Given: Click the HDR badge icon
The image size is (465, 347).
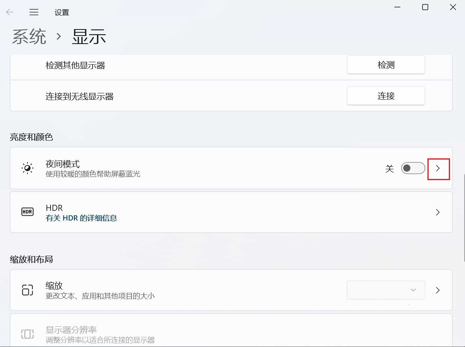Looking at the screenshot, I should [27, 212].
